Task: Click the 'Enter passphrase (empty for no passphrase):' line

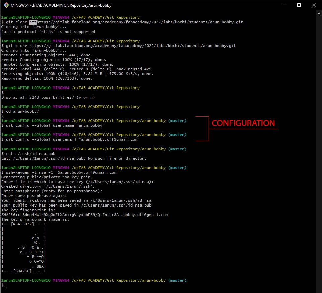Action: pyautogui.click(x=52, y=191)
